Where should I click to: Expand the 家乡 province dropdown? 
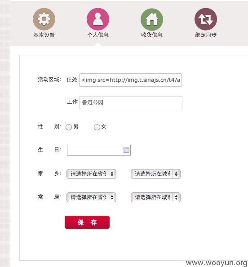pyautogui.click(x=91, y=174)
